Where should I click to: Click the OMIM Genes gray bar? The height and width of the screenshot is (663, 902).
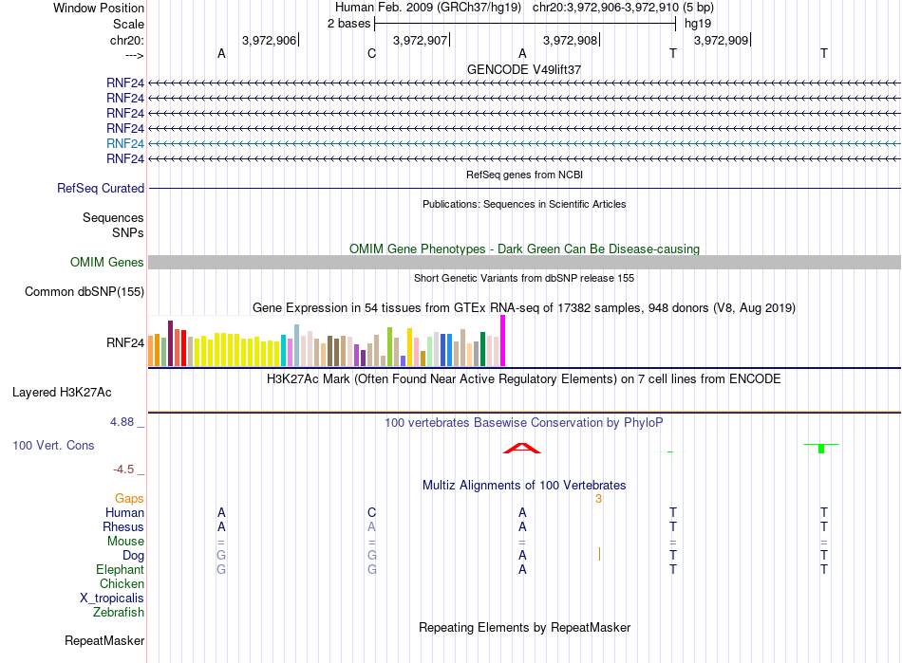point(524,263)
